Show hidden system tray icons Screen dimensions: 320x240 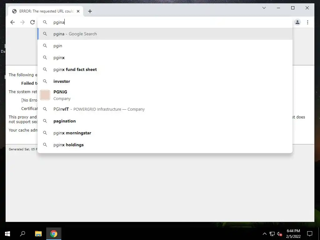coord(264,234)
